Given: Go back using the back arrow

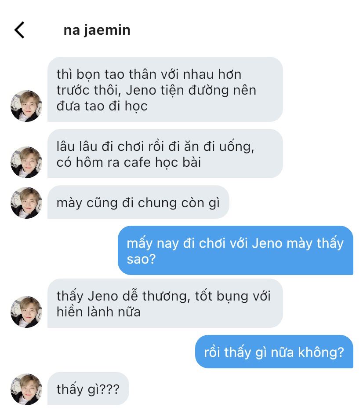Looking at the screenshot, I should pos(19,30).
